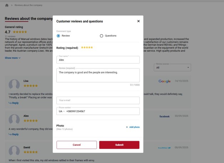Click Lisa's avatar picture
The height and width of the screenshot is (163, 224).
point(14,85)
